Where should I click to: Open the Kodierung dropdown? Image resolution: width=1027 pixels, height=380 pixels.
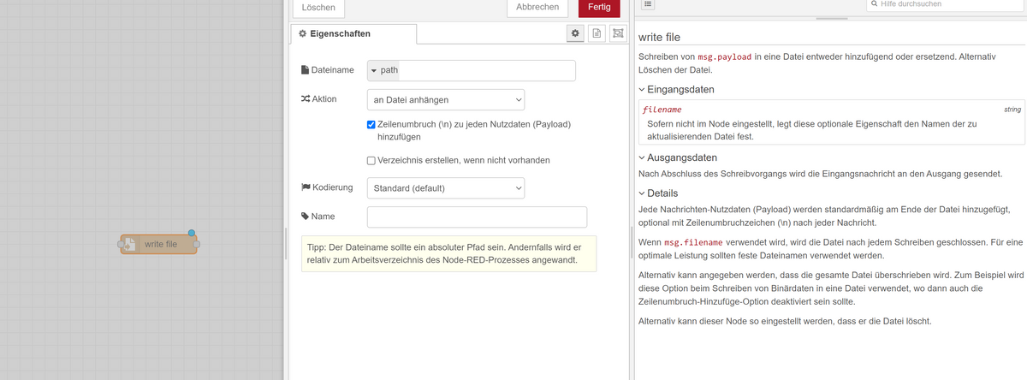pos(445,187)
